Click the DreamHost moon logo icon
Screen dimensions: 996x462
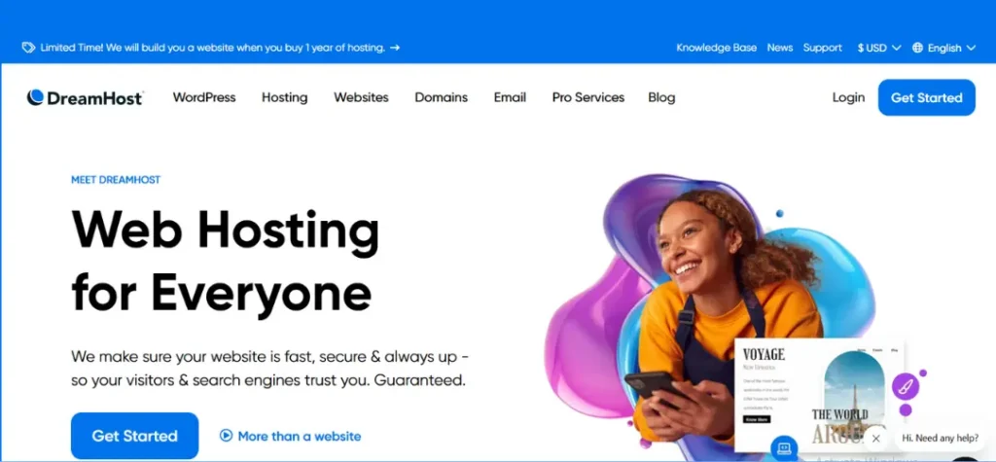click(x=35, y=97)
